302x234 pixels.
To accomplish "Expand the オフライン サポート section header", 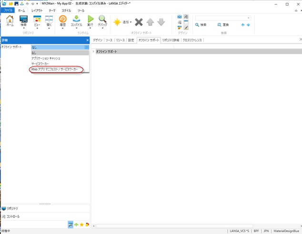I will pyautogui.click(x=94, y=51).
